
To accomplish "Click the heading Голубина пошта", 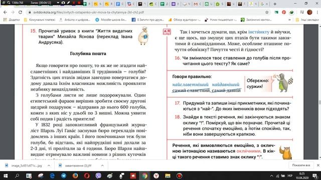I will (x=88, y=53).
